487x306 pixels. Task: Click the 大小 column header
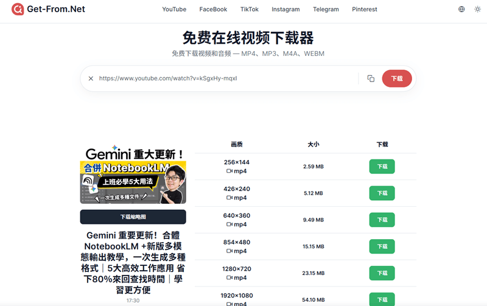314,144
